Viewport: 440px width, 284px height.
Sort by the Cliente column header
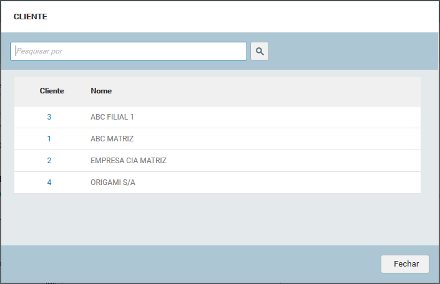52,91
